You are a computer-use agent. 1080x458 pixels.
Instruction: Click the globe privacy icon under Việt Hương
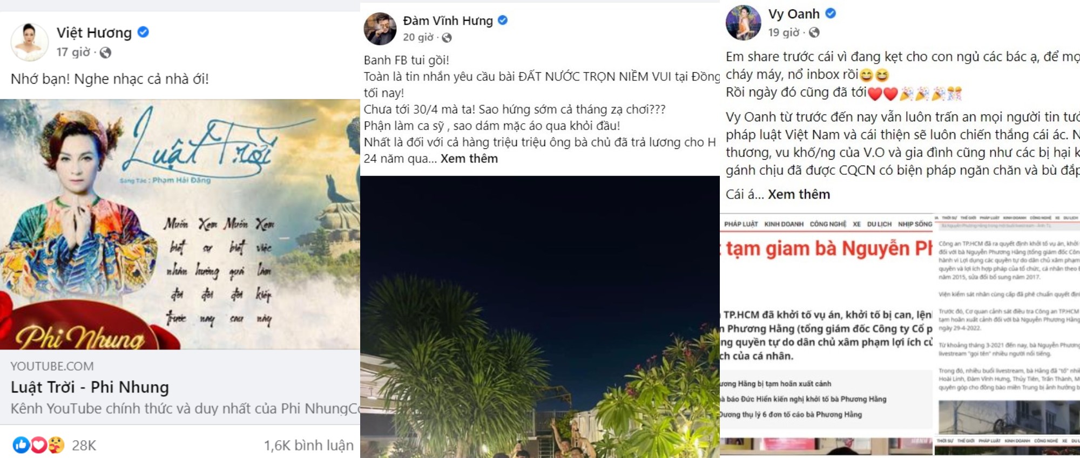click(x=106, y=52)
